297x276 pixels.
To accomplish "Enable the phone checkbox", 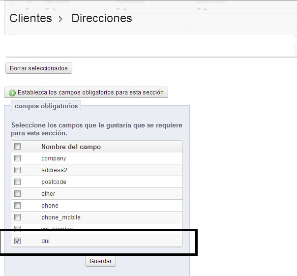I will coord(18,206).
